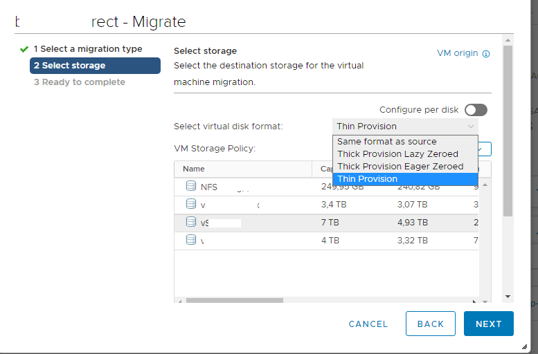This screenshot has height=354, width=538.
Task: Click the 7 TB capacity cell
Action: point(330,223)
